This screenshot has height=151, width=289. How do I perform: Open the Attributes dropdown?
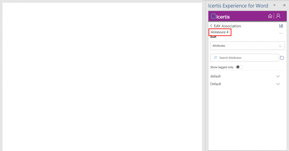pyautogui.click(x=247, y=46)
